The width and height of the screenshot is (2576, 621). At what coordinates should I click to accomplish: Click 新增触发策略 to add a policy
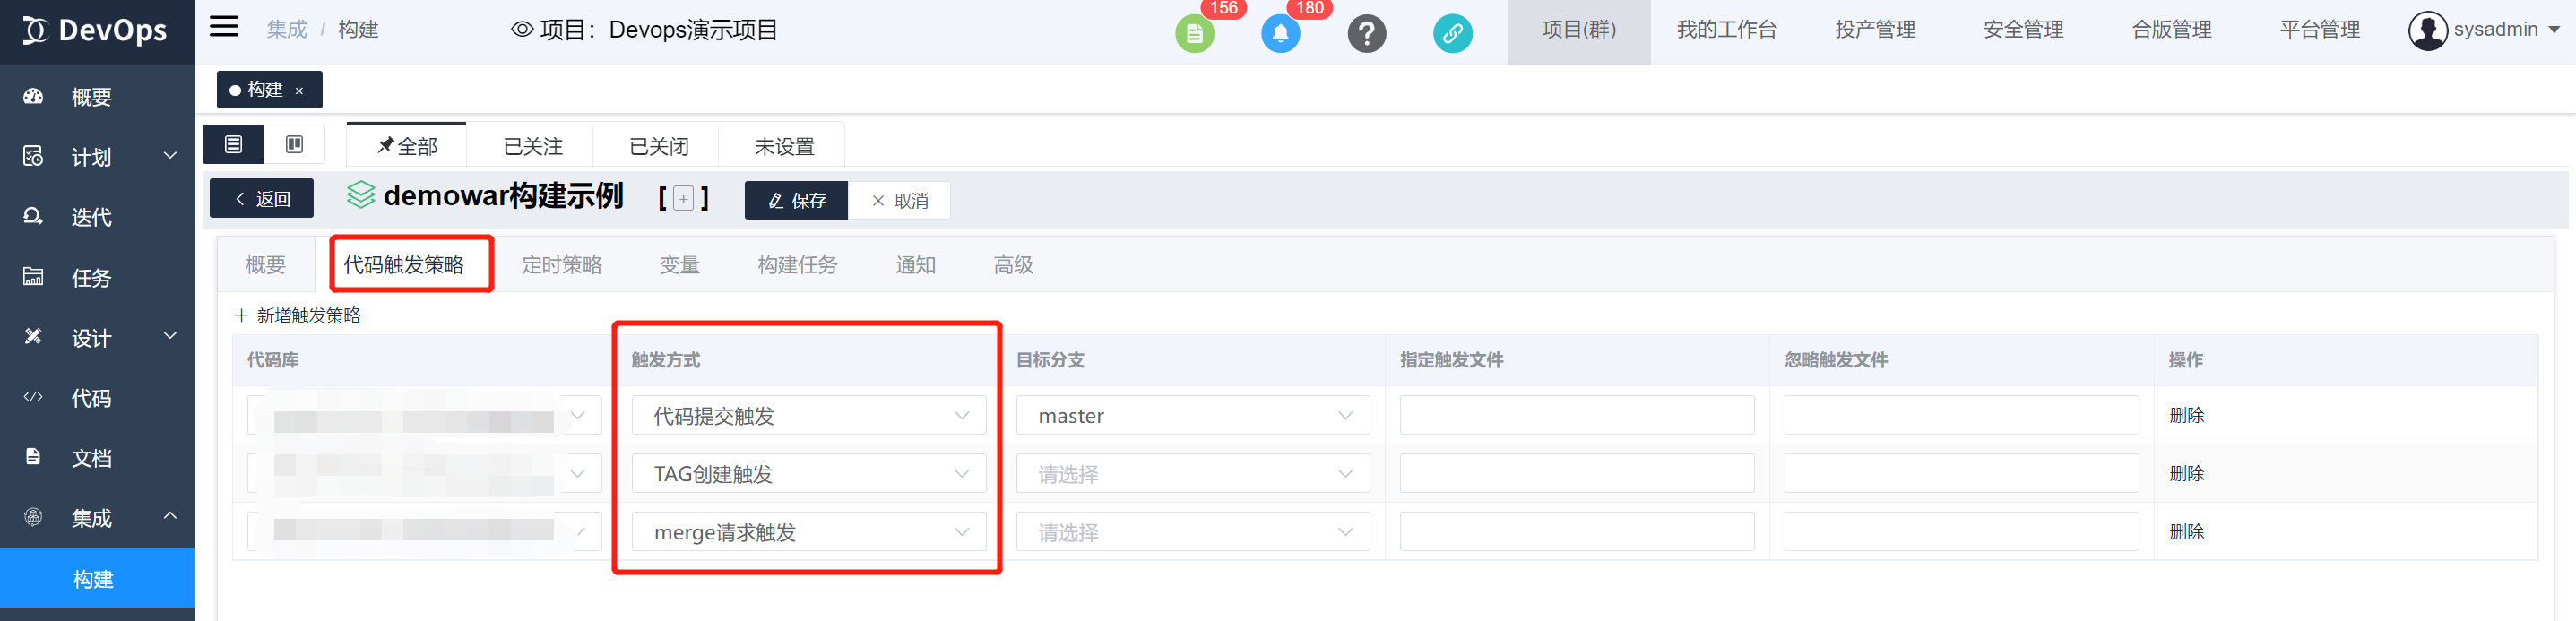tap(298, 316)
